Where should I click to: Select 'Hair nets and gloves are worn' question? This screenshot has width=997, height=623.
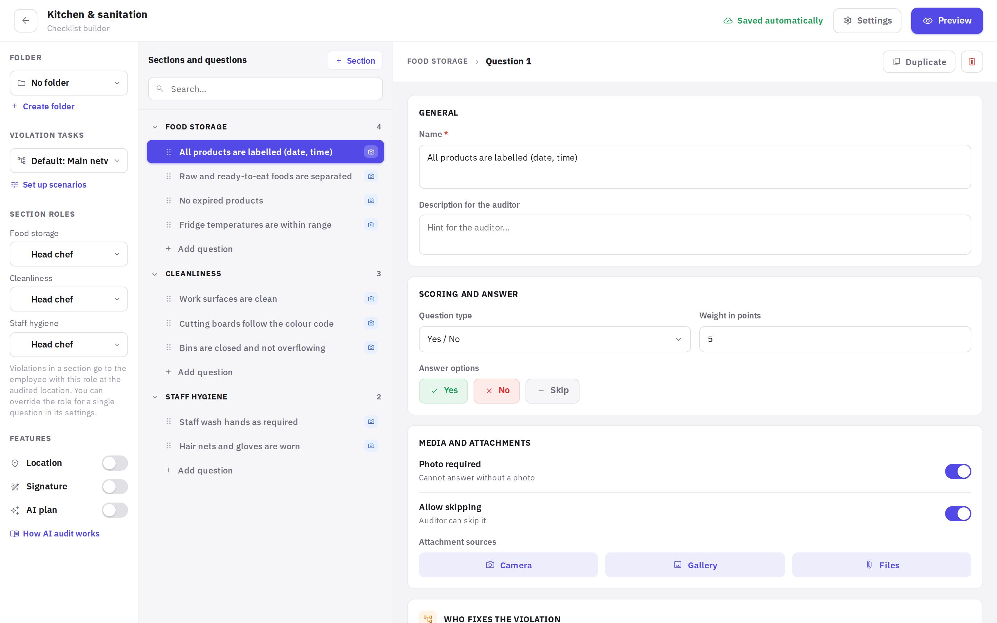[265, 446]
